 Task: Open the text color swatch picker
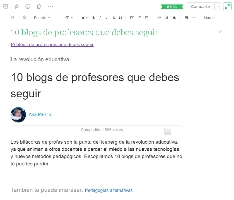point(85,18)
